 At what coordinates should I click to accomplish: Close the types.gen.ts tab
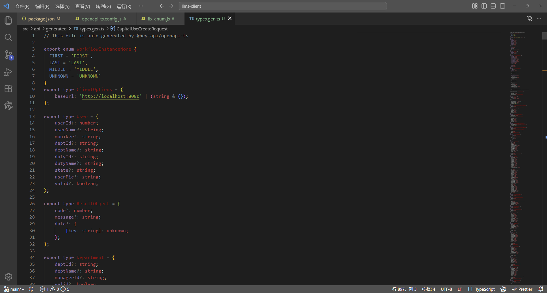230,18
